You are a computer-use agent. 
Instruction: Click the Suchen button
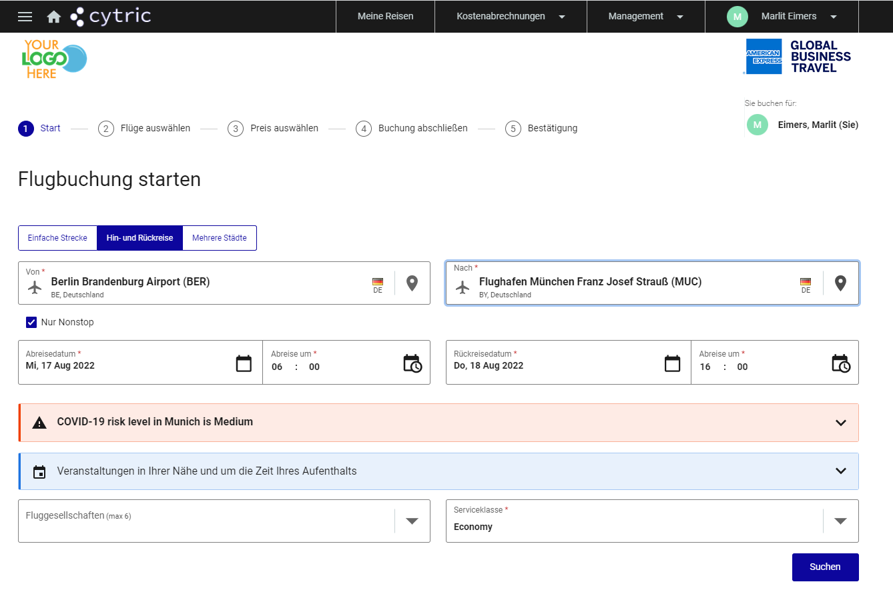coord(825,567)
